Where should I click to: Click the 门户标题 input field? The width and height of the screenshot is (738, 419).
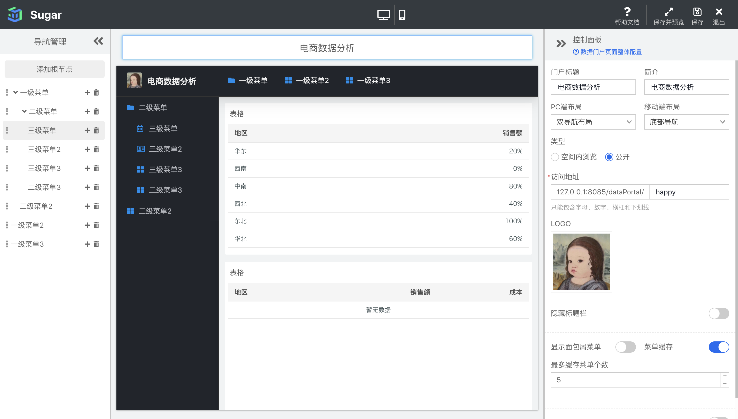[593, 87]
